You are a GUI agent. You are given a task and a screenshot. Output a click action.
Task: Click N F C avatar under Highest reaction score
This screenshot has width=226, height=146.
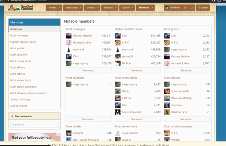pos(118,42)
